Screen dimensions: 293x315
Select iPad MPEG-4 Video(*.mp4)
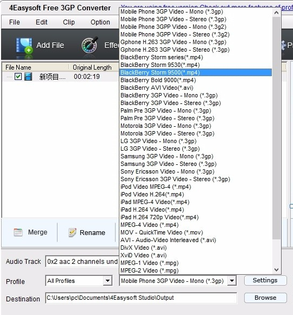195,202
